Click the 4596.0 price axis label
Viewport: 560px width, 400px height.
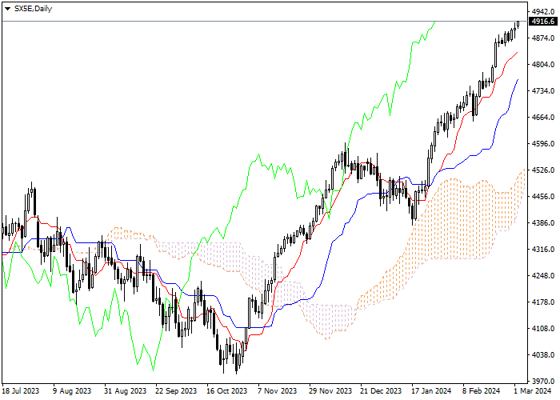tap(543, 143)
